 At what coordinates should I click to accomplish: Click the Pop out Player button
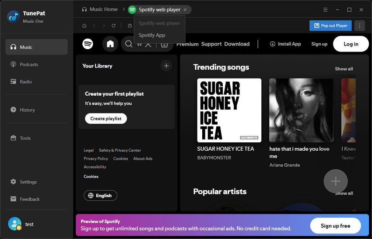coord(331,26)
